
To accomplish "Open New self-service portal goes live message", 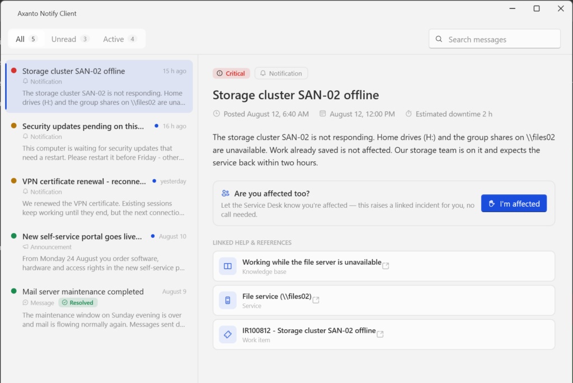I will (x=100, y=252).
